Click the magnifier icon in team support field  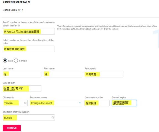tap(53, 117)
